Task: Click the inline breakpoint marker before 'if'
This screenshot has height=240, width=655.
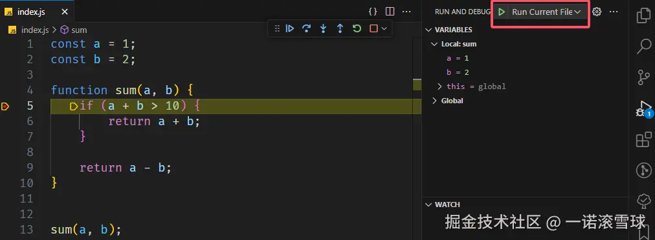Action: coord(74,106)
